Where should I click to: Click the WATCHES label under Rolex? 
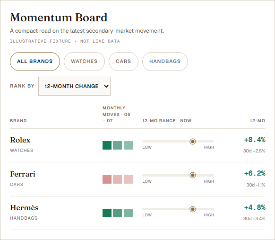click(22, 151)
